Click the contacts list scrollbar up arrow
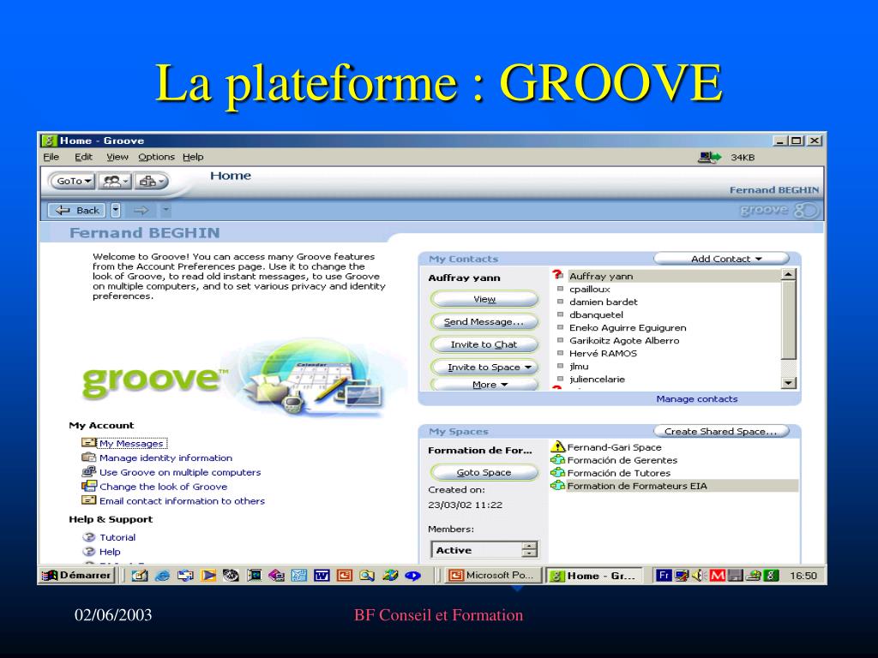Screen dimensions: 878x658 pyautogui.click(x=789, y=275)
